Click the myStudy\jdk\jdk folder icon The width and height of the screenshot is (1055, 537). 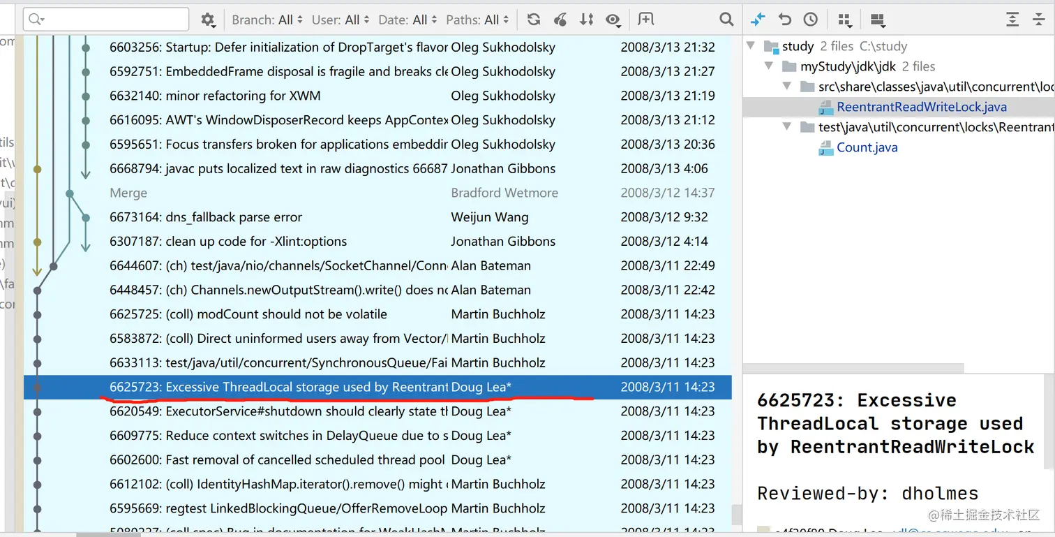click(789, 66)
